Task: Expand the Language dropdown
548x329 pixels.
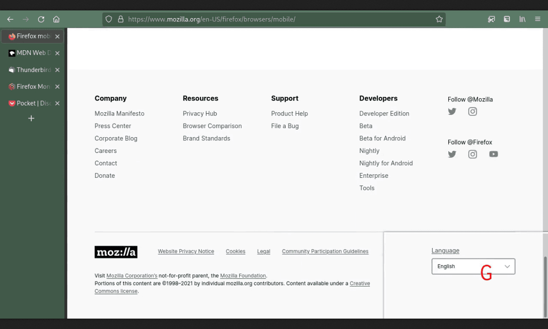Action: (x=473, y=267)
